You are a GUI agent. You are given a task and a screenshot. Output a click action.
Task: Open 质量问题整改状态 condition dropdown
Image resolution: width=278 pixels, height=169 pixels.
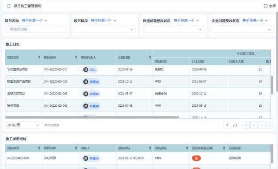click(186, 20)
